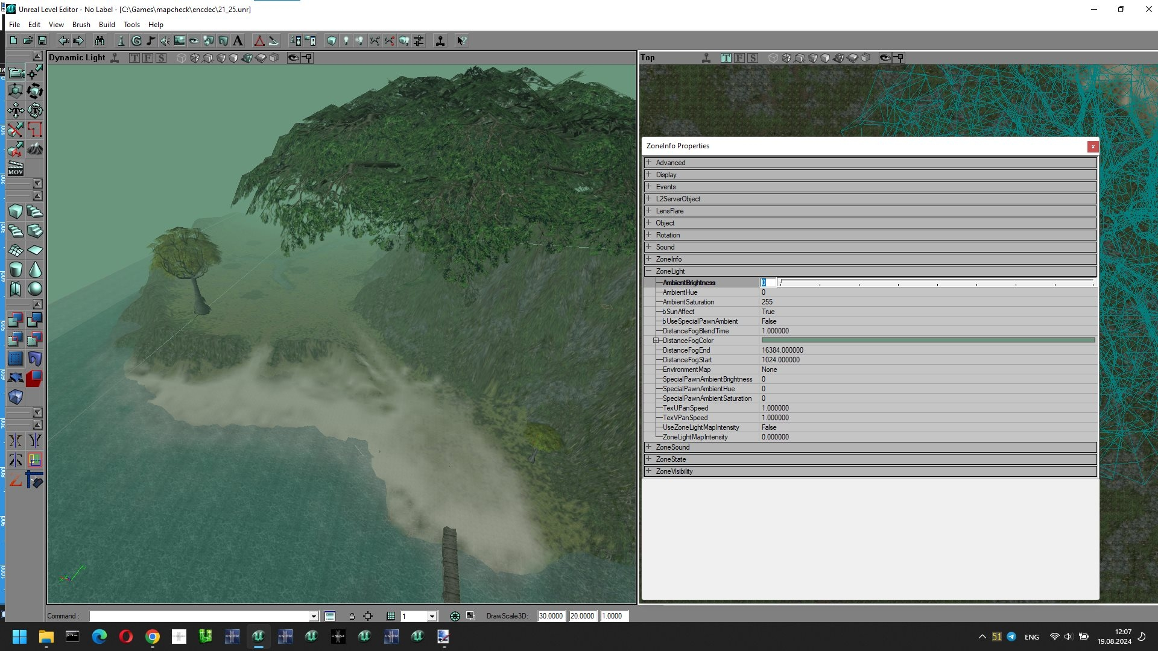
Task: Click the Command input field
Action: point(200,616)
